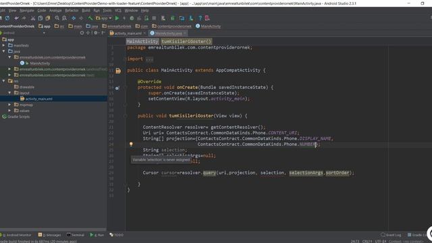The image size is (432, 243).
Task: Click the SDK Manager download icon
Action: pyautogui.click(x=191, y=18)
